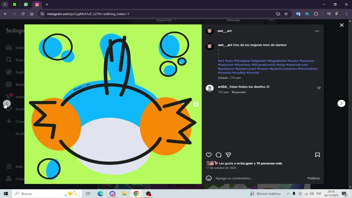Screen dimensions: 352x198
Task: Click the Mudkip artwork image
Action: click(x=113, y=104)
